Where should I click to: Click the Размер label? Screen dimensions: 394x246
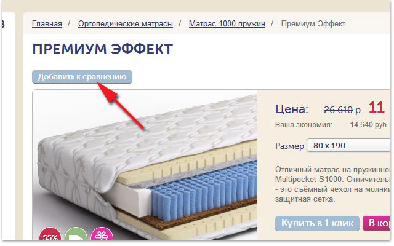coord(289,146)
